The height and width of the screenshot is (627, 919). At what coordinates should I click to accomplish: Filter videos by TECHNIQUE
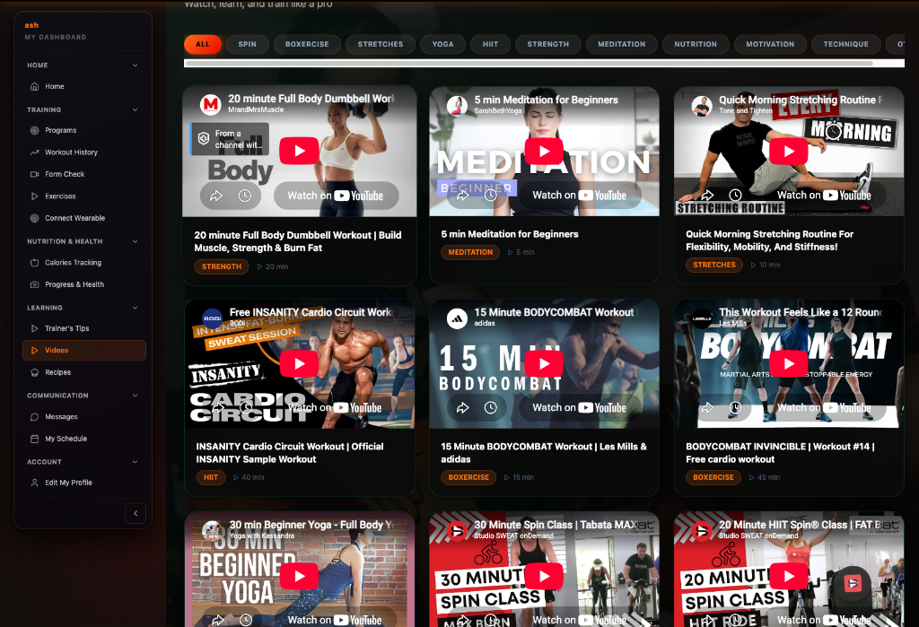(x=845, y=44)
